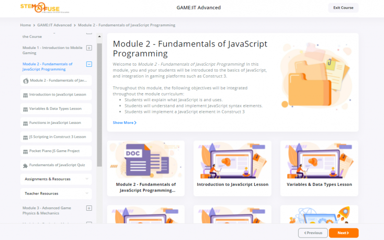This screenshot has width=384, height=240.
Task: Click Module 2 - Fundamentals breadcrumb text
Action: point(126,25)
